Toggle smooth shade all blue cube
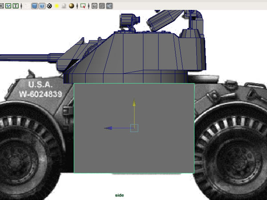Image resolution: width=267 pixels, height=200 pixels. click(x=35, y=6)
